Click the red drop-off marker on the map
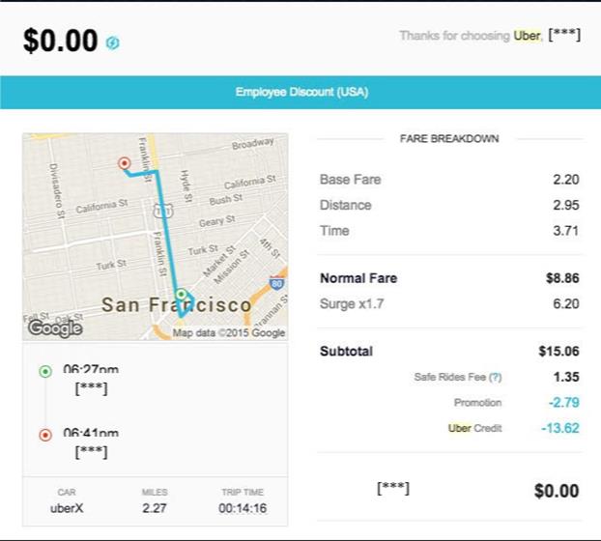The image size is (601, 541). tap(124, 164)
